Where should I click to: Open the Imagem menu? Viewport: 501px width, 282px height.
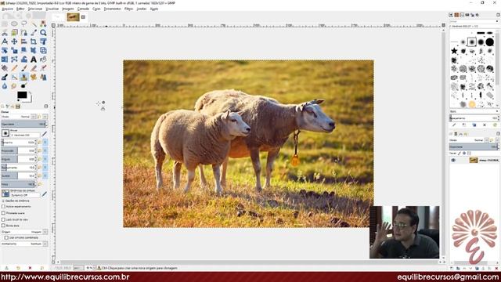68,9
